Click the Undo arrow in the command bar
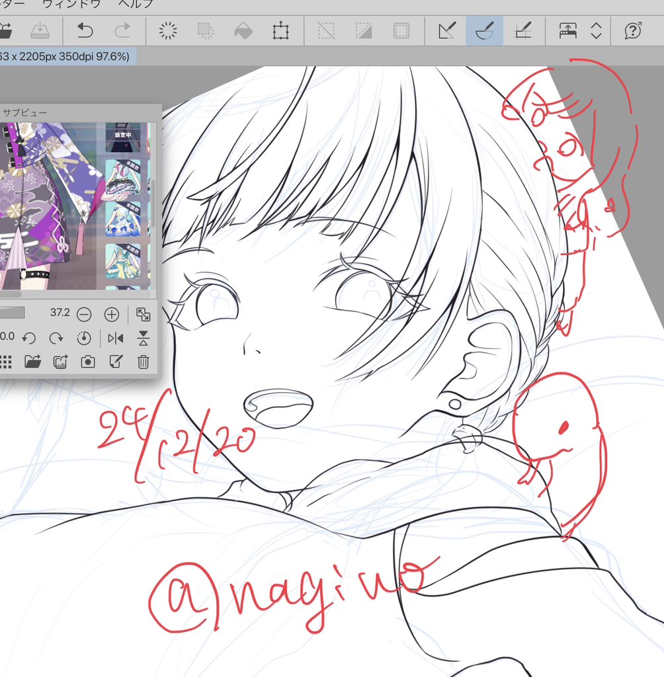This screenshot has width=664, height=677. [85, 30]
